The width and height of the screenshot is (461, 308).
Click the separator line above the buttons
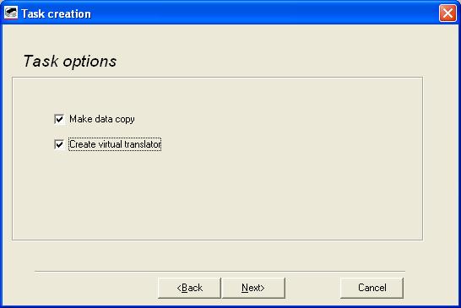coord(220,271)
